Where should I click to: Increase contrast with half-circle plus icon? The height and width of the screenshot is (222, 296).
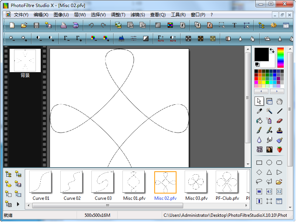click(51, 38)
